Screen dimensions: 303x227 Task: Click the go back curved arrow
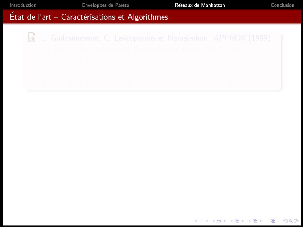pos(285,221)
